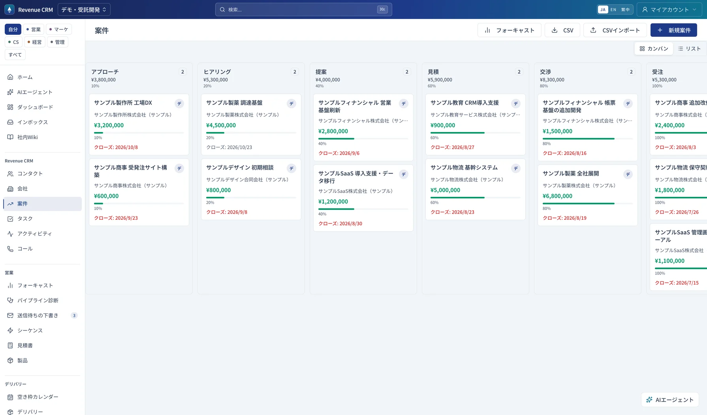Viewport: 707px width, 415px height.
Task: Switch language toggle to EN
Action: pos(613,9)
